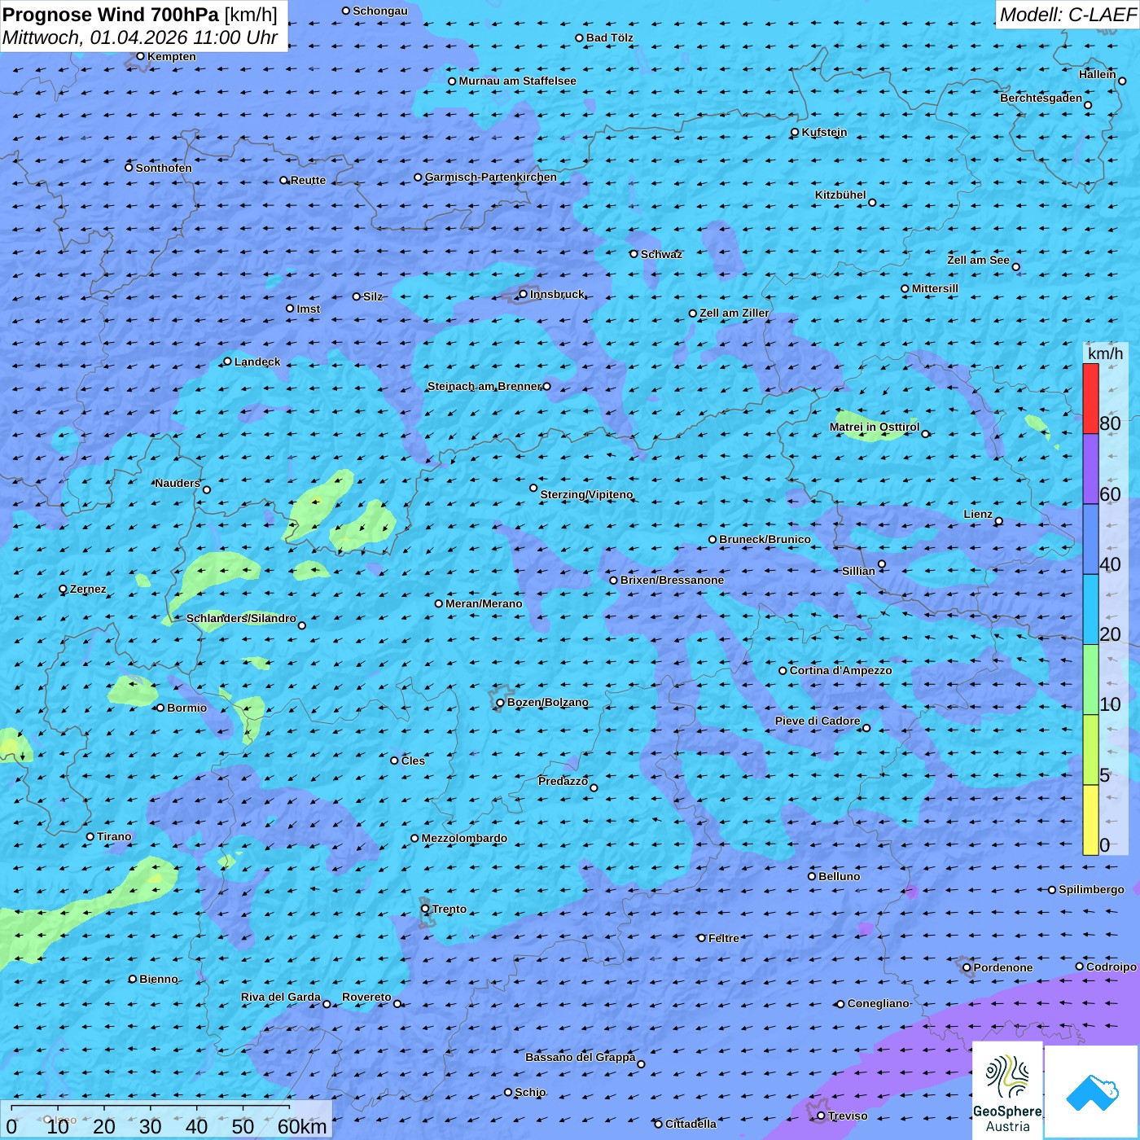Click the Belluno city label
The width and height of the screenshot is (1140, 1140).
tap(839, 876)
